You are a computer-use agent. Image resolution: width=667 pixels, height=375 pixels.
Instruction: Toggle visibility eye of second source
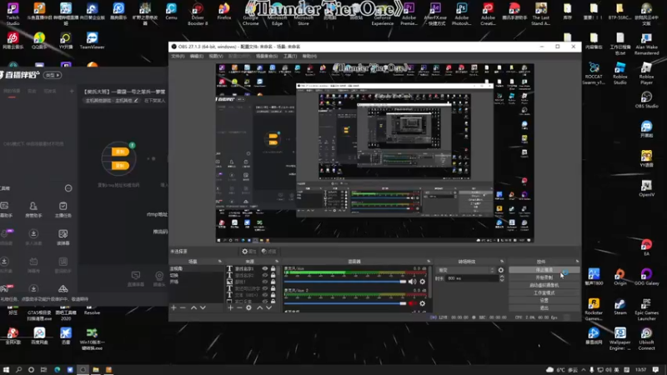(x=265, y=275)
